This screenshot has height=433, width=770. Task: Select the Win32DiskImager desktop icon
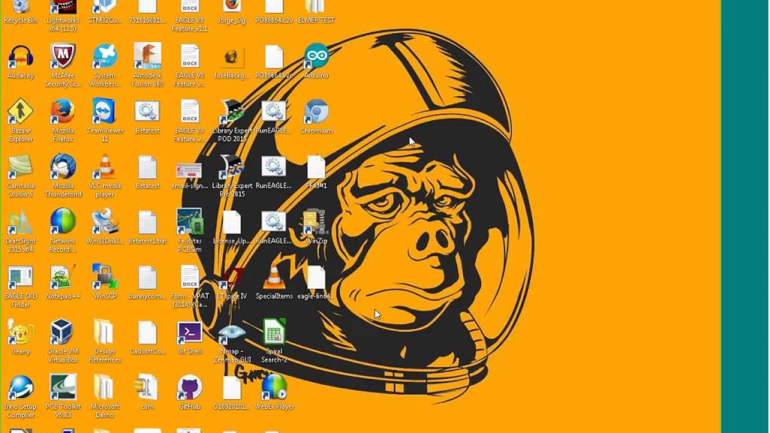tap(105, 223)
